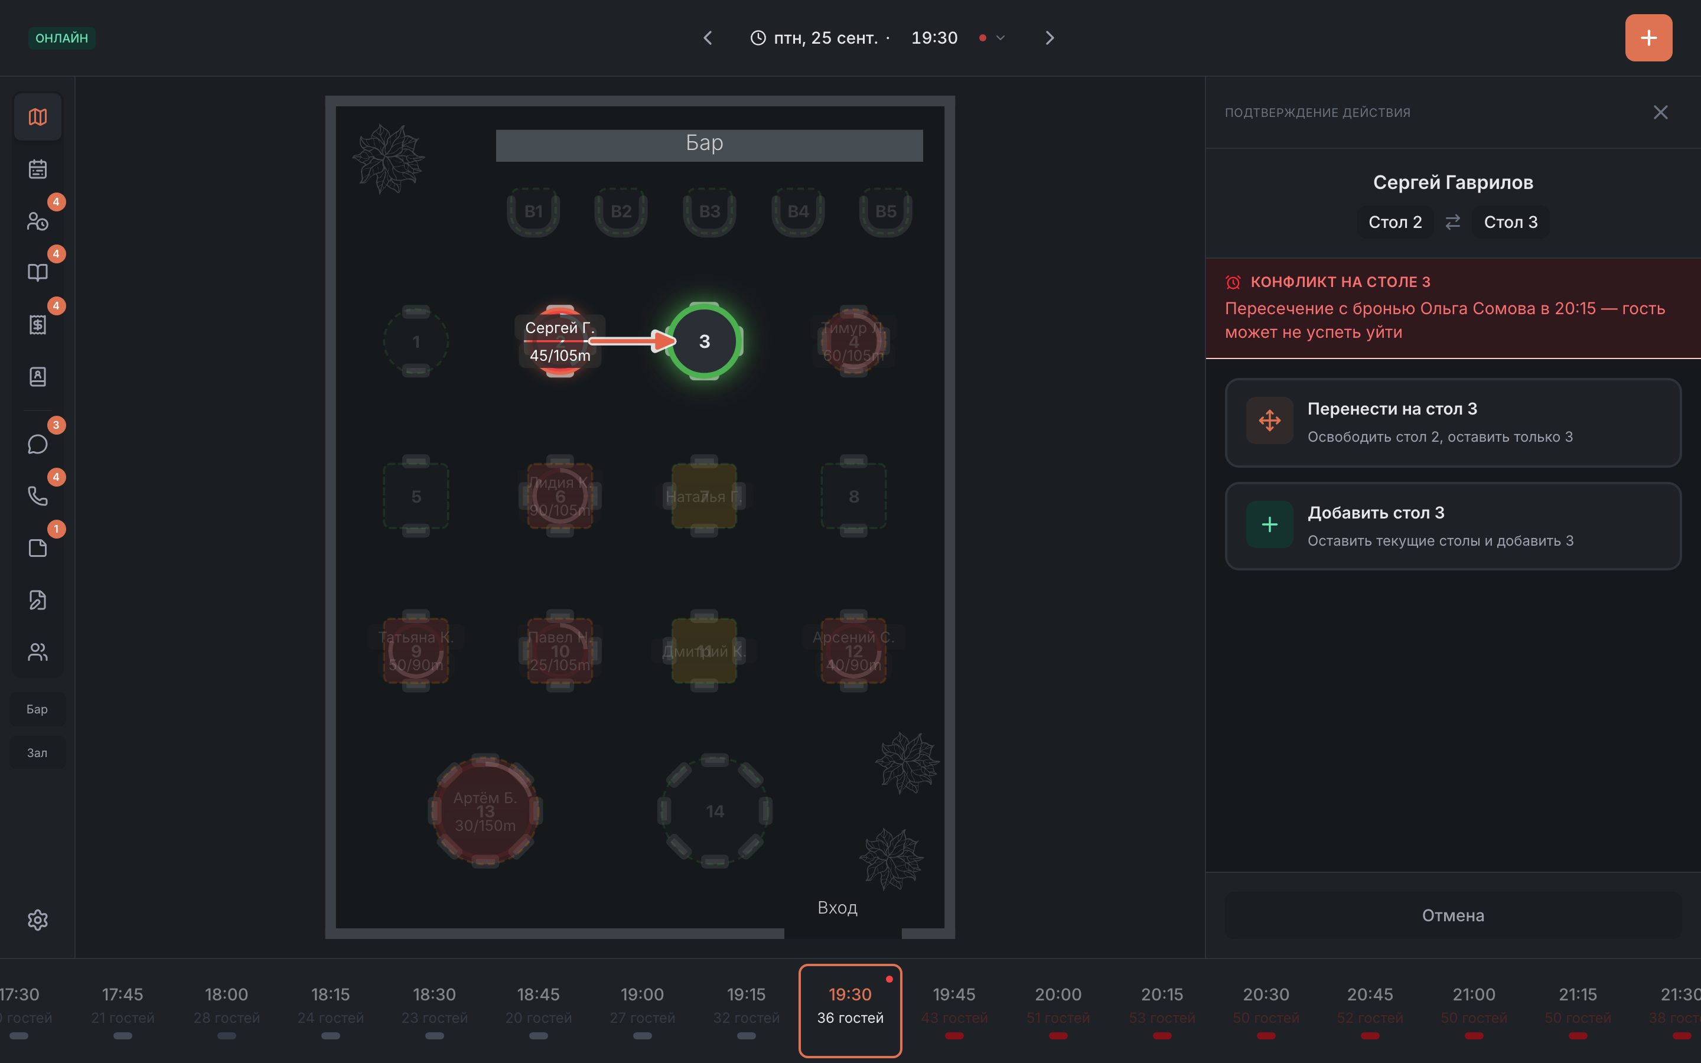This screenshot has height=1063, width=1701.
Task: Close the action confirmation panel
Action: 1660,112
